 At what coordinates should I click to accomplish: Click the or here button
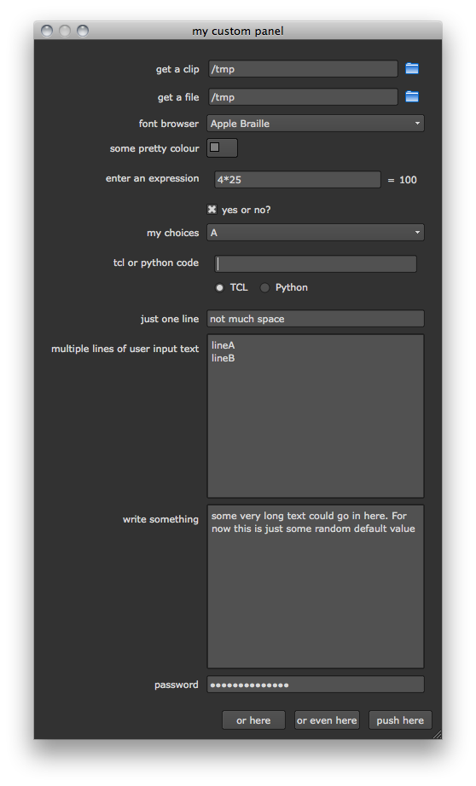point(253,720)
